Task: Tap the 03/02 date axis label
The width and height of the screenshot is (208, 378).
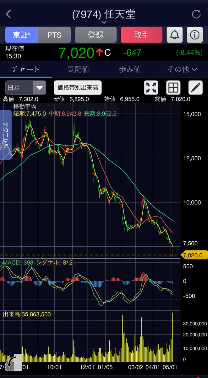Action: pos(136,367)
